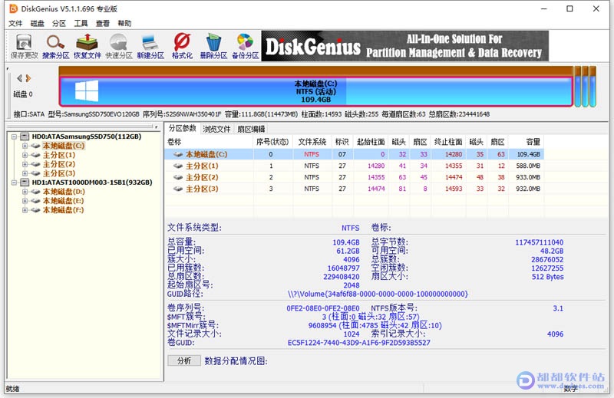Click the 933.0MB capacity cell

(528, 177)
